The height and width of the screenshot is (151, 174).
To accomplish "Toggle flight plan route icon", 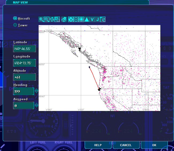I will tap(103, 19).
